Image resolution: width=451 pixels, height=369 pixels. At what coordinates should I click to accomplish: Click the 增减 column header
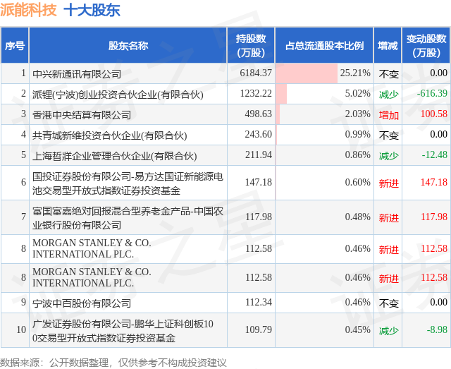388,46
